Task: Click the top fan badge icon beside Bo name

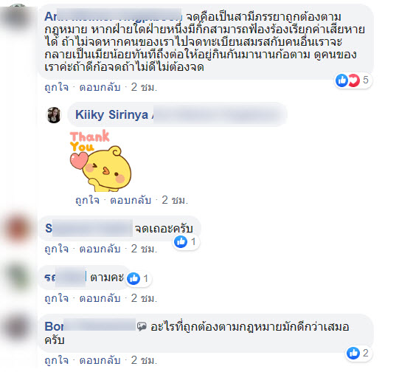Action: 142,326
